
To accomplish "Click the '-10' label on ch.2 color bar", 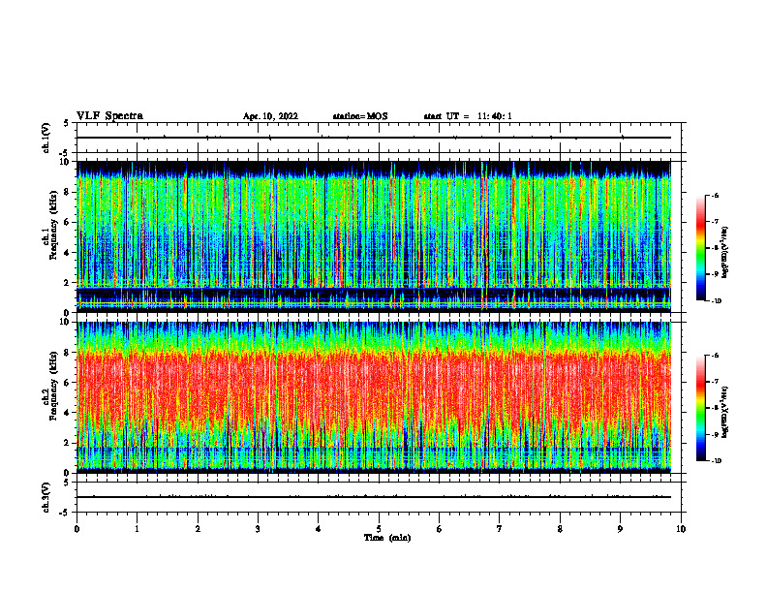I will pos(716,461).
